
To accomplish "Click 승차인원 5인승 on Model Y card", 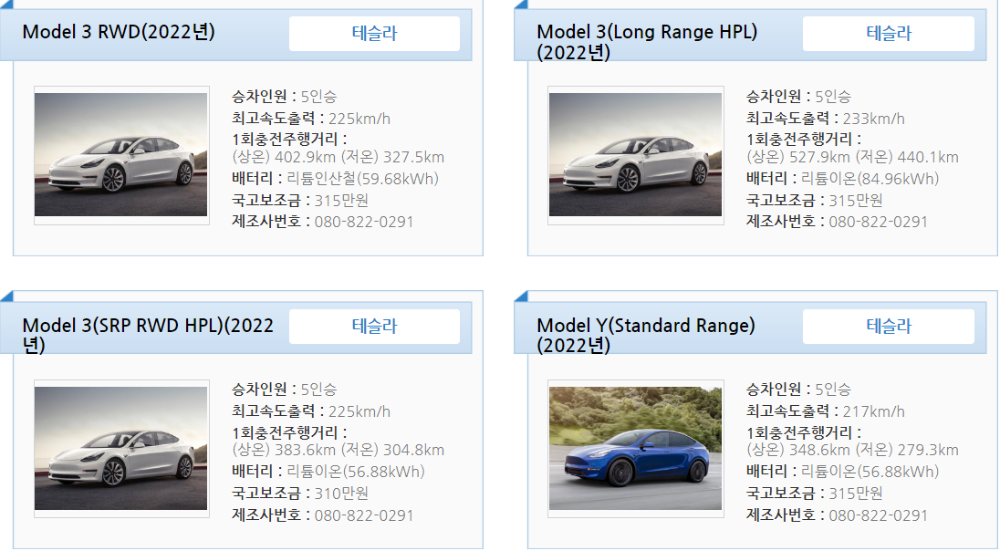I will point(798,389).
